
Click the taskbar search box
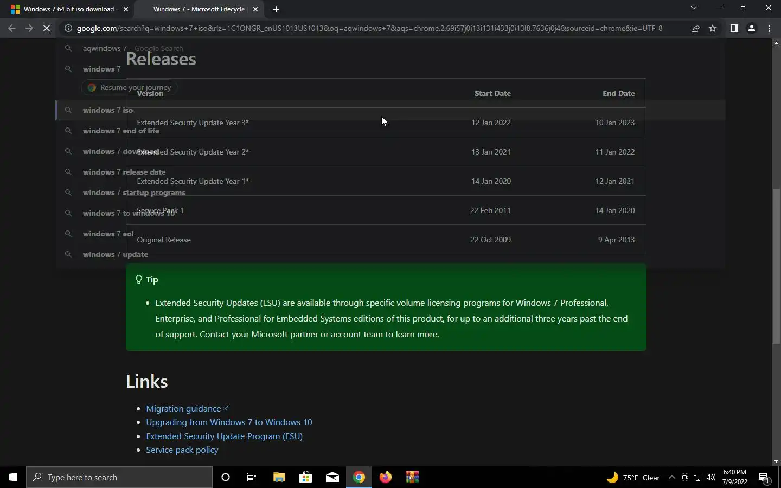[119, 477]
